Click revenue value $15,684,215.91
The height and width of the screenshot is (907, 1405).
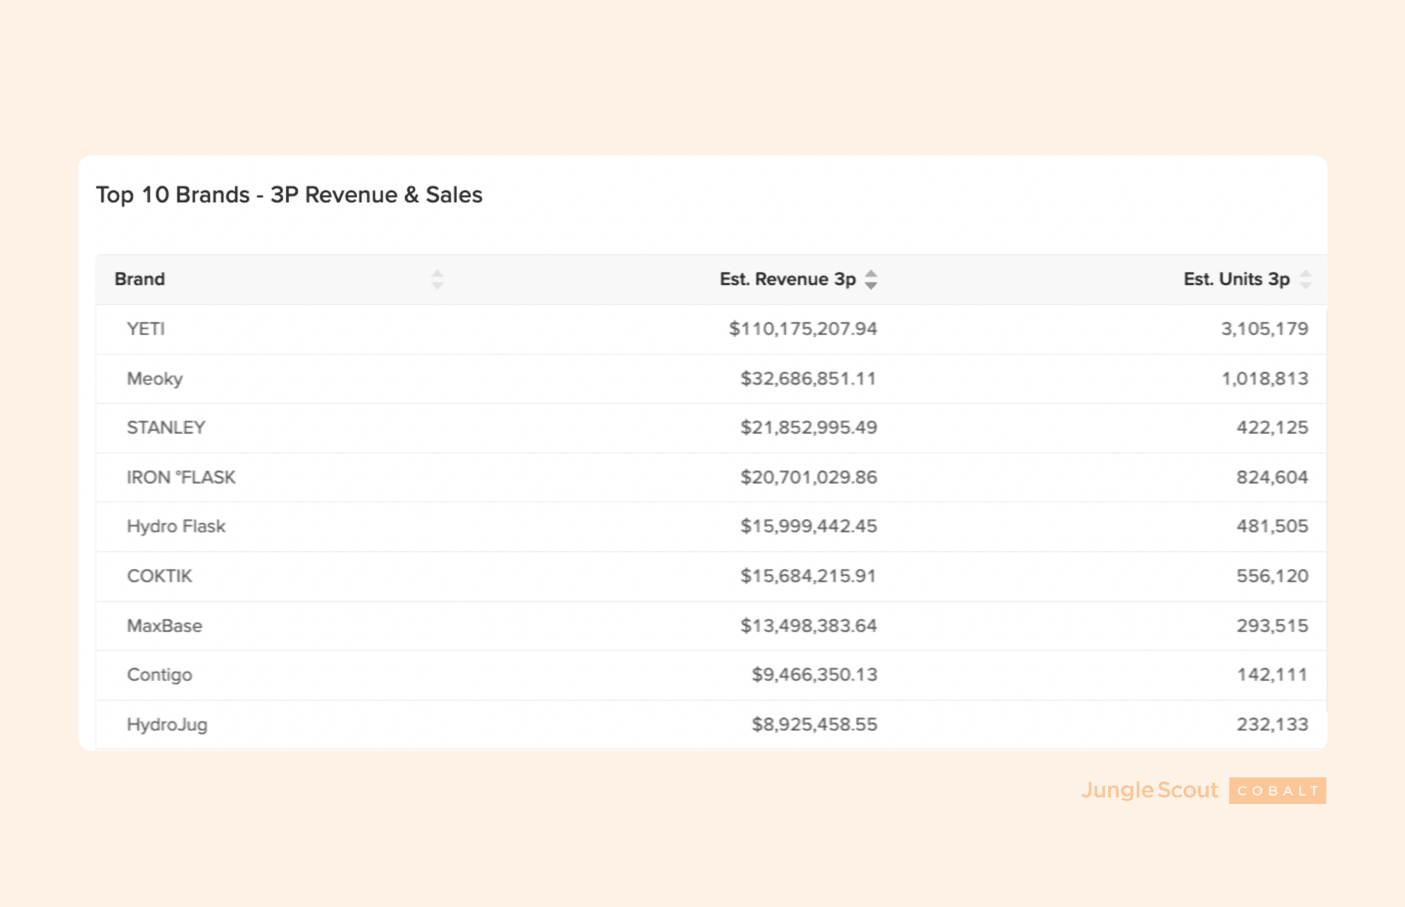coord(809,576)
